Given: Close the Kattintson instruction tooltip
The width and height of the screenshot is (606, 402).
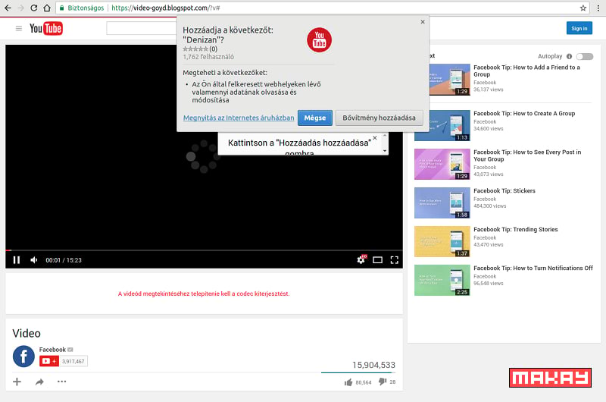Looking at the screenshot, I should point(374,138).
